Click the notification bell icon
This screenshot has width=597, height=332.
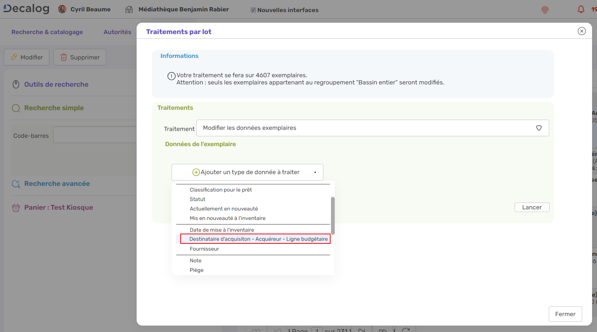coord(581,9)
